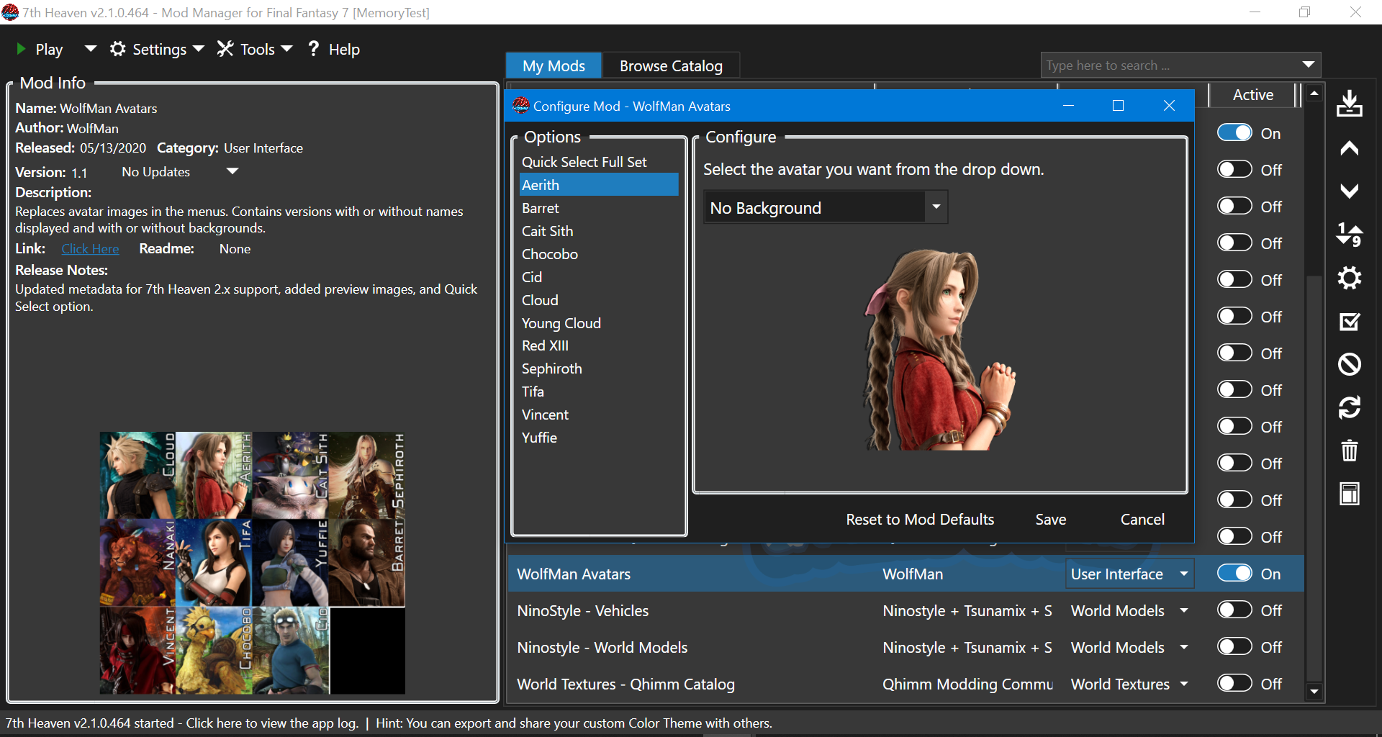Select Yuffie in the Options list
This screenshot has width=1382, height=737.
point(599,438)
